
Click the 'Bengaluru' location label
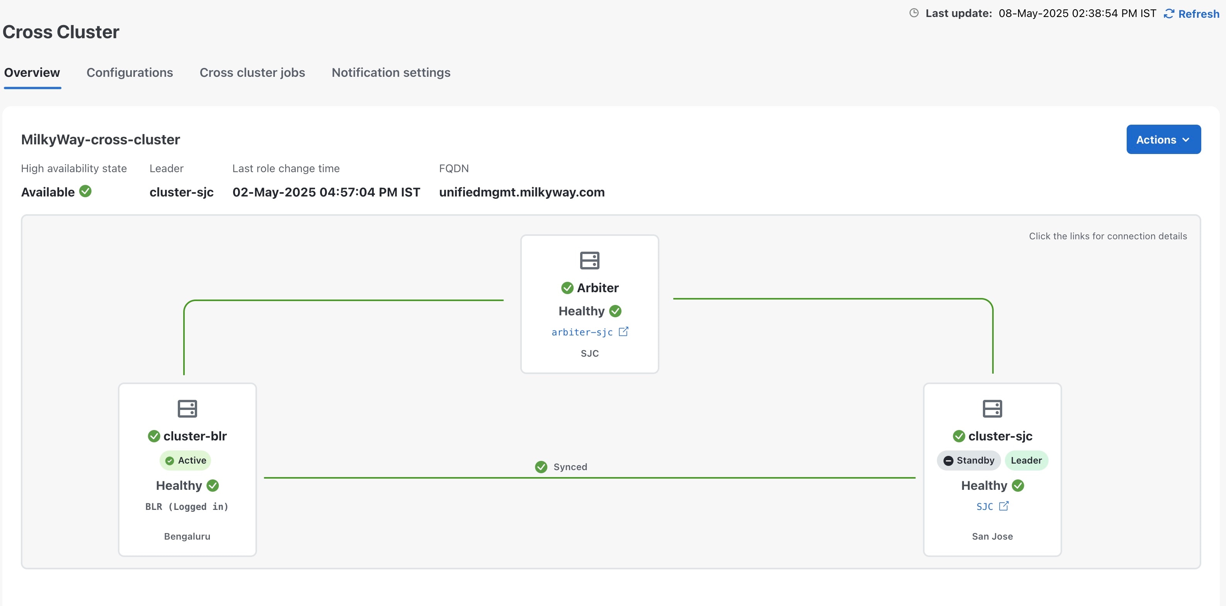coord(187,536)
